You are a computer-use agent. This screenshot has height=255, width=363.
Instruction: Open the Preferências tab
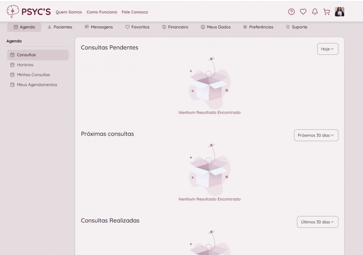258,27
